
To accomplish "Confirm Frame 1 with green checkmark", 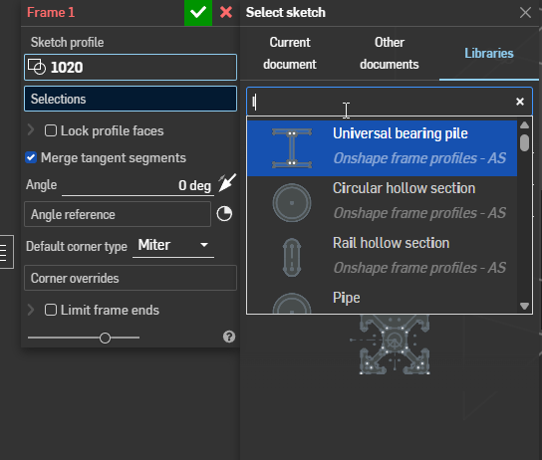I will (x=198, y=13).
